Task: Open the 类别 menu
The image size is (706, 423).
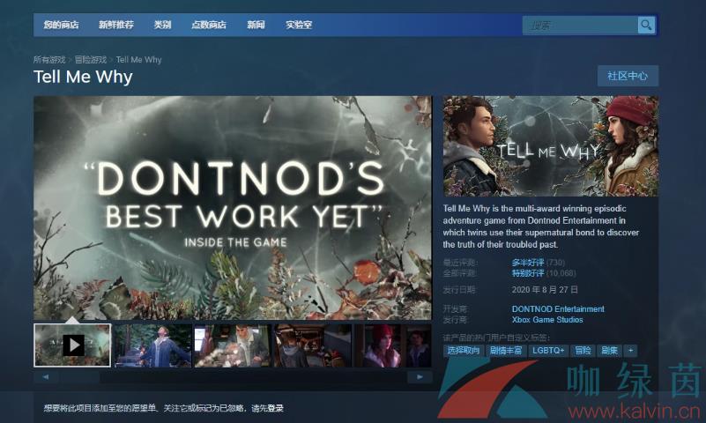Action: point(162,25)
